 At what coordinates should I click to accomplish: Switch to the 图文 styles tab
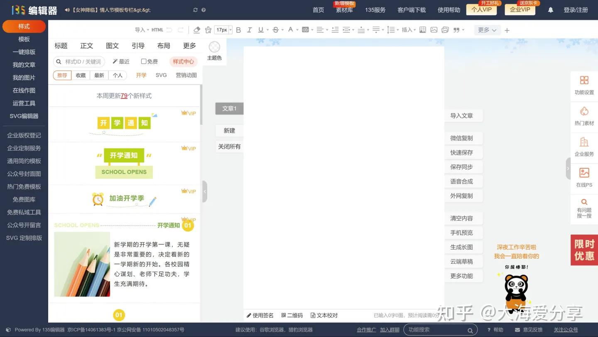pos(112,46)
